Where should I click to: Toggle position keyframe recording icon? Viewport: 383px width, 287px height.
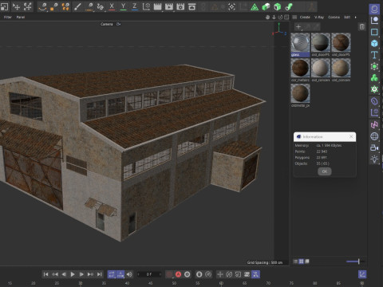[x=220, y=274]
